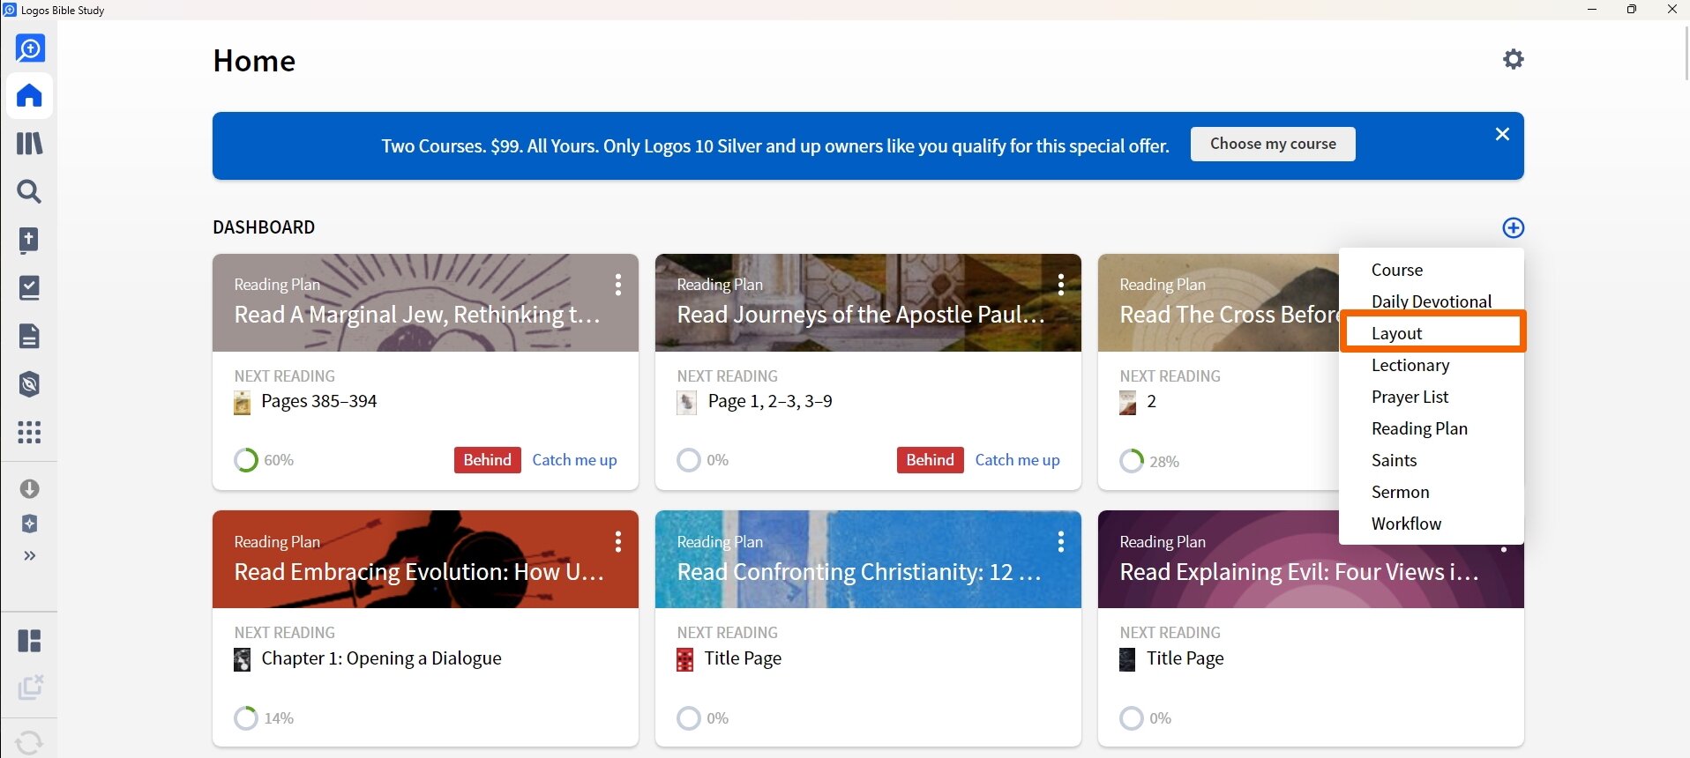Click the 28% progress ring
The image size is (1690, 758).
pyautogui.click(x=1132, y=461)
